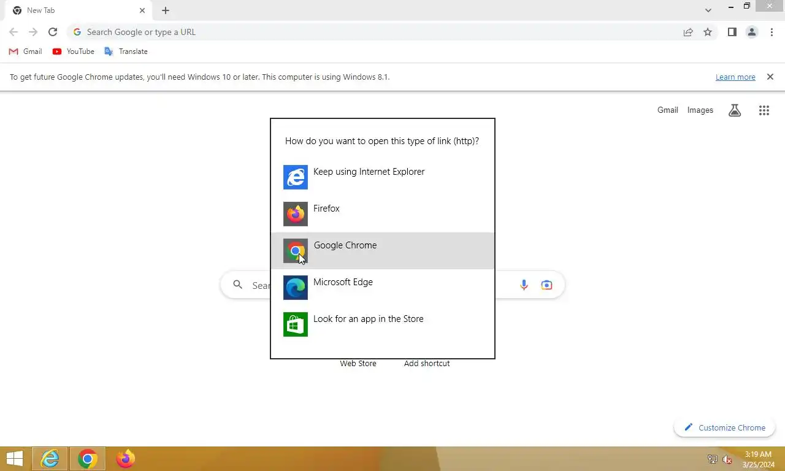Click the Add shortcut tile
This screenshot has width=785, height=471.
427,364
